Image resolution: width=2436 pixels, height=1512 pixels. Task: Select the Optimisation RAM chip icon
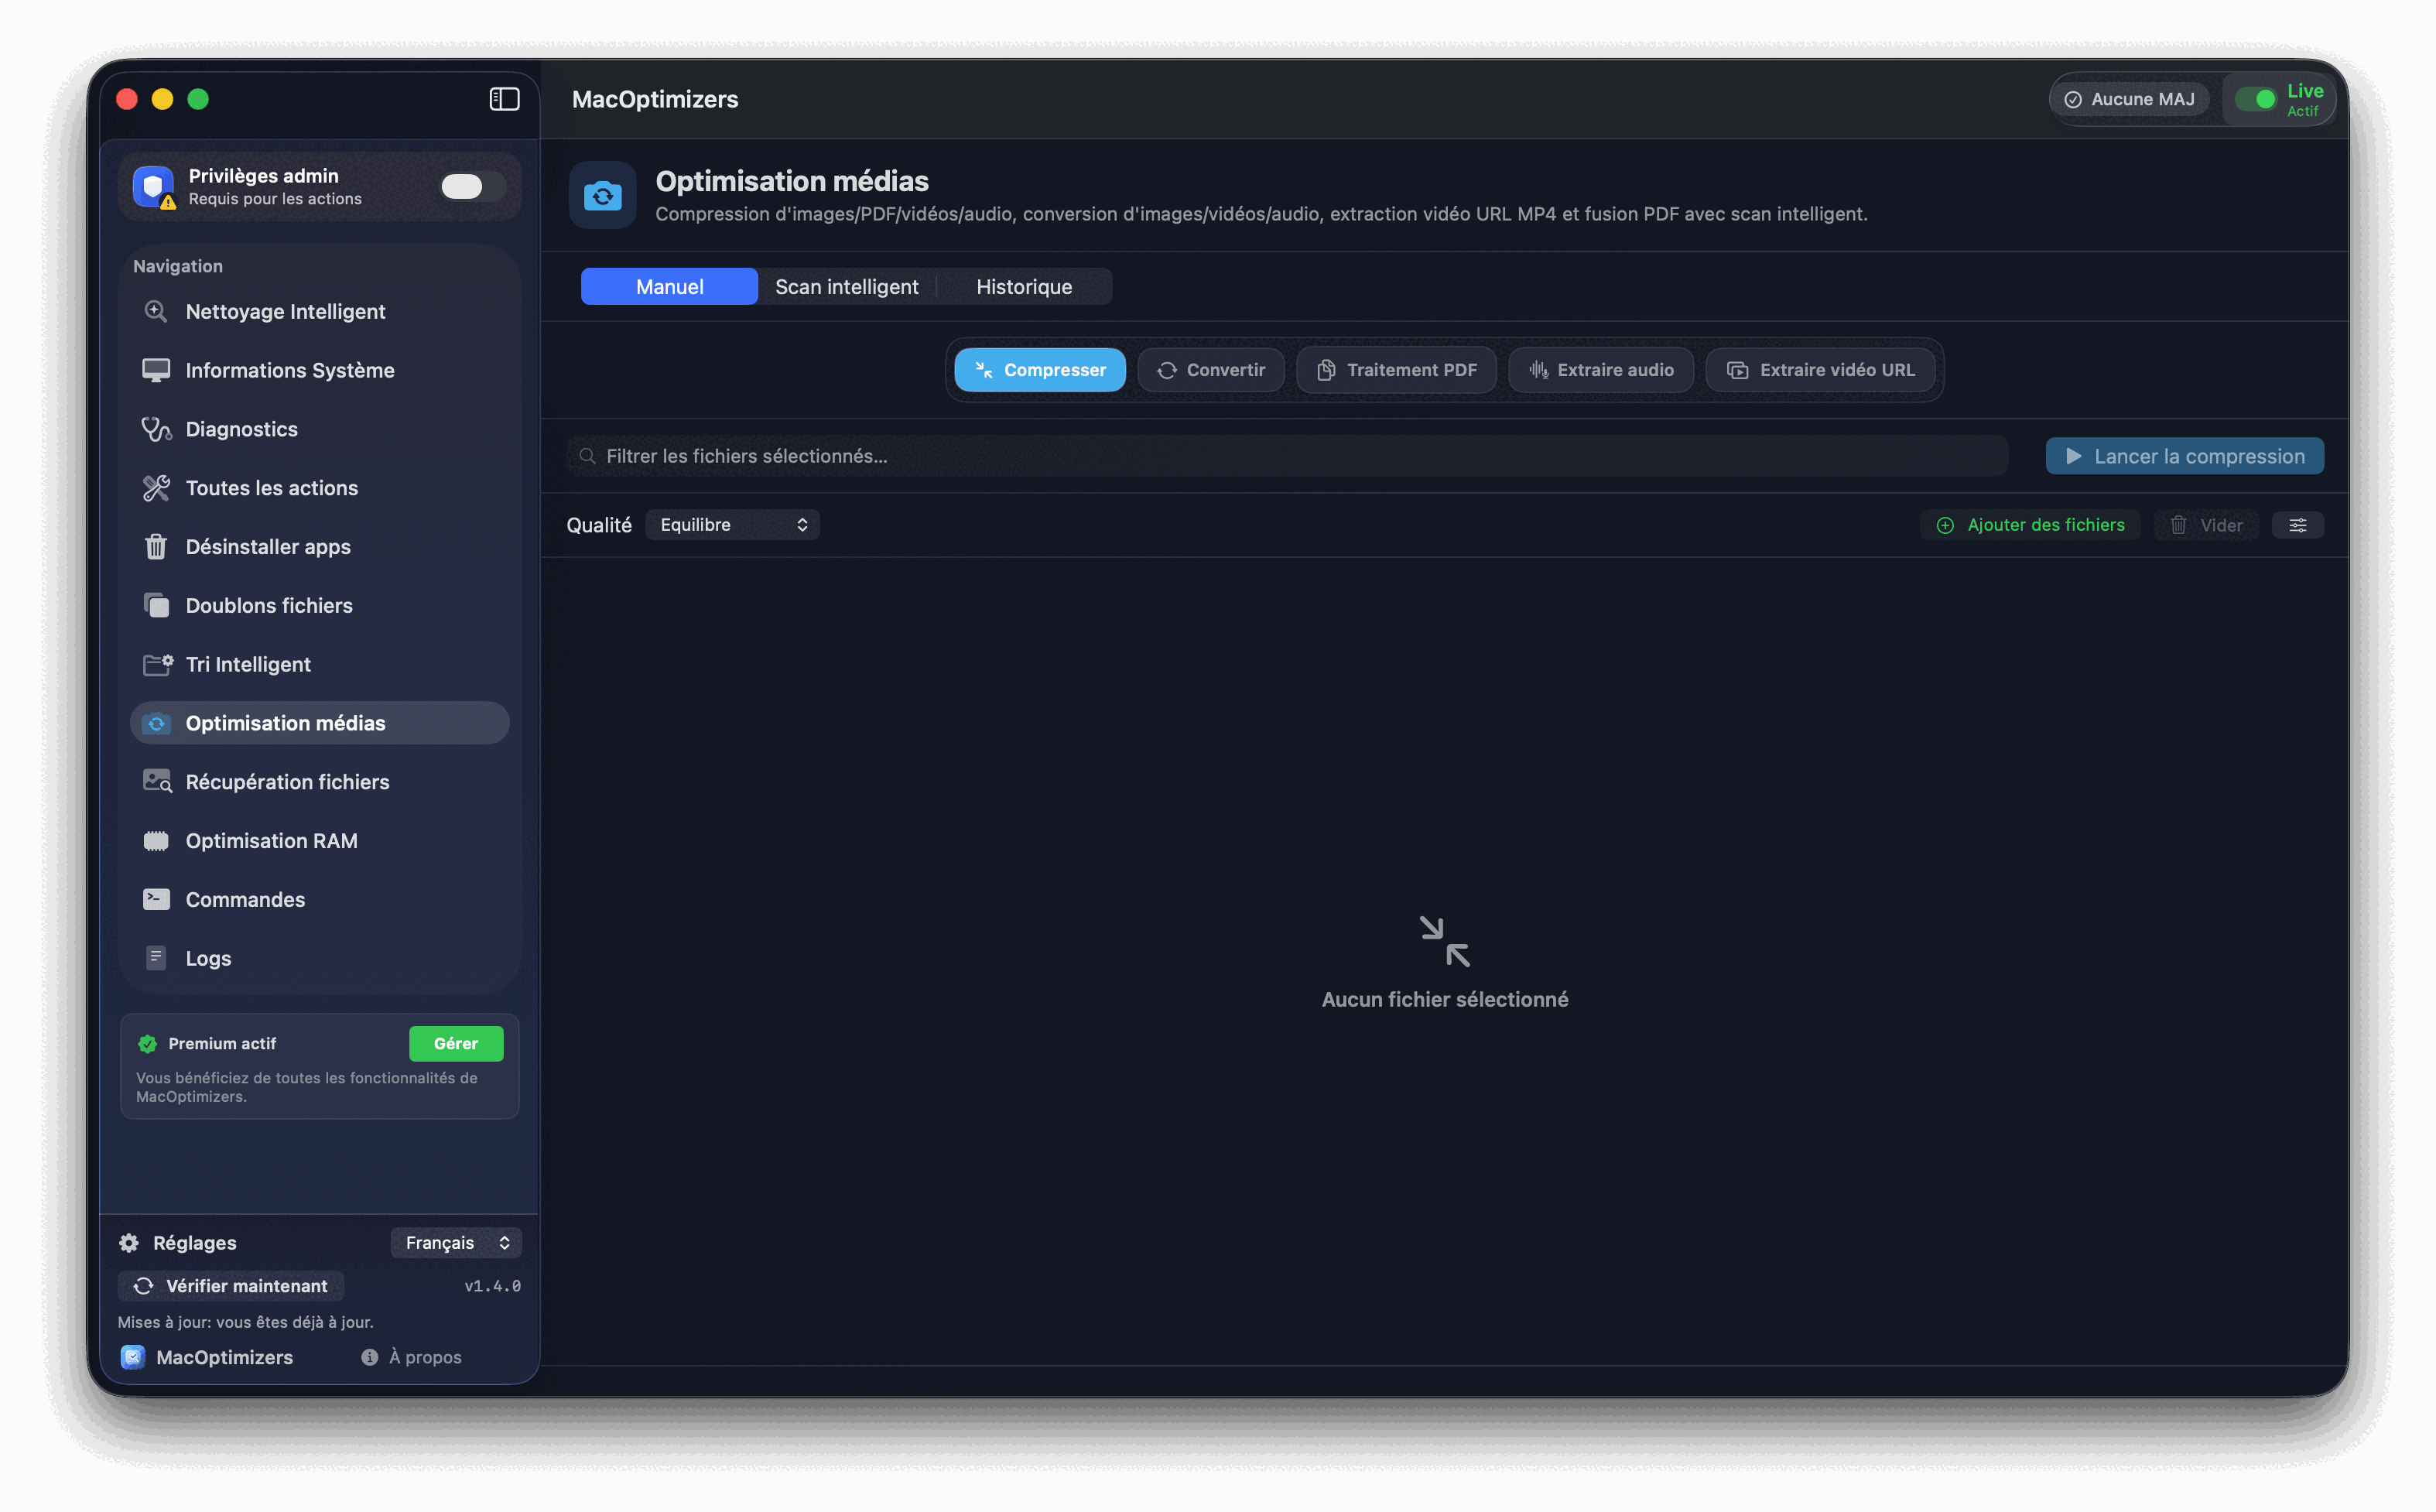(156, 841)
